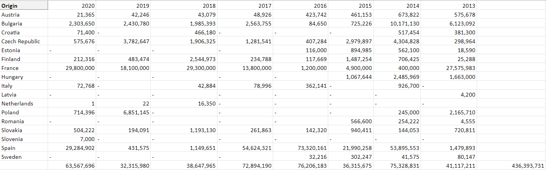The width and height of the screenshot is (546, 170).
Task: Click the 2017 column total 72,894,190
Action: click(245, 166)
